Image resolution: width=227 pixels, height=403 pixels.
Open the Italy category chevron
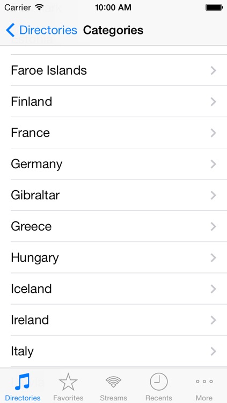[x=213, y=351]
